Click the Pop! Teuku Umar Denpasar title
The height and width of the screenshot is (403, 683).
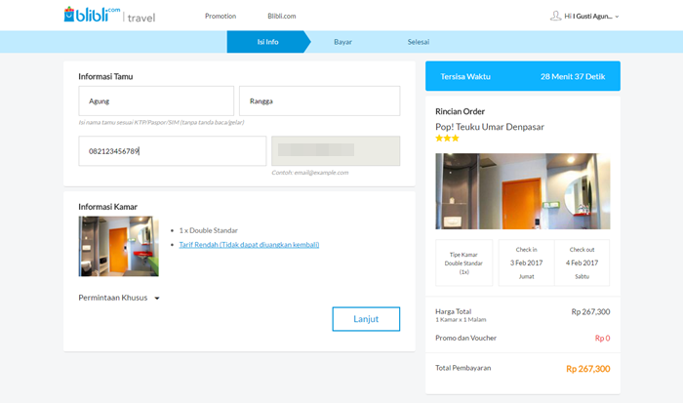tap(502, 127)
